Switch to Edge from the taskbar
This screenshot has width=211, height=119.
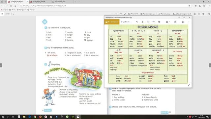29,117
